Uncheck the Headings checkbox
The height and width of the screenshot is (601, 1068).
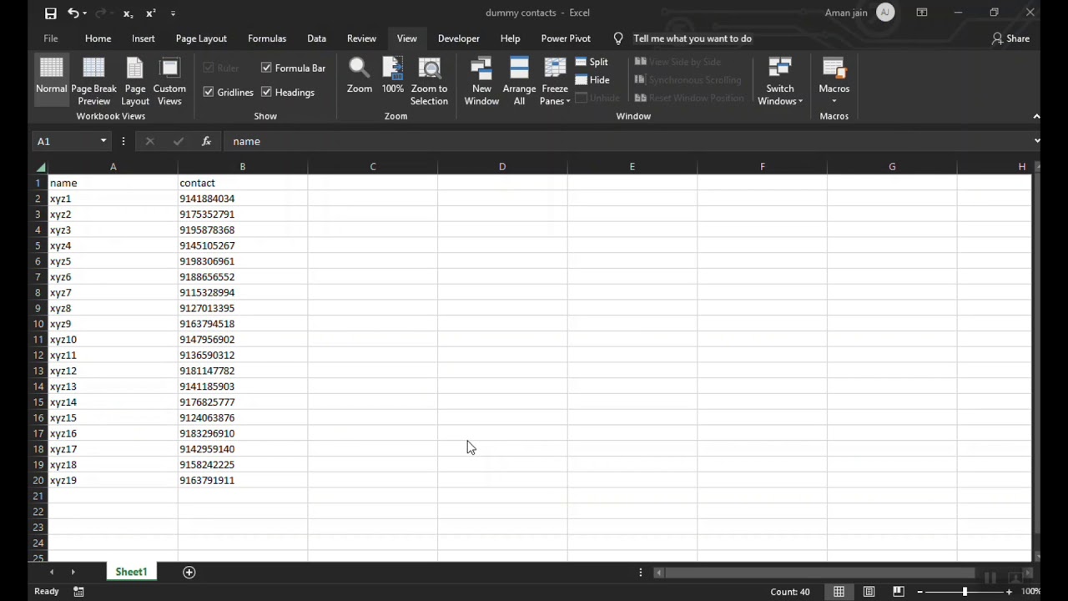[x=266, y=92]
